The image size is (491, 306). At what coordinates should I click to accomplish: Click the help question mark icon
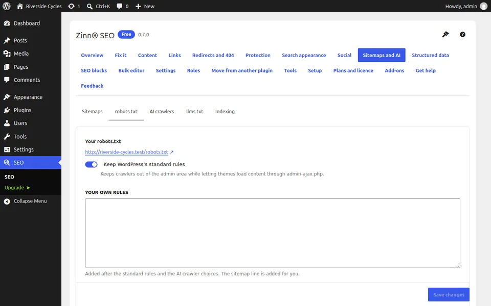point(462,35)
